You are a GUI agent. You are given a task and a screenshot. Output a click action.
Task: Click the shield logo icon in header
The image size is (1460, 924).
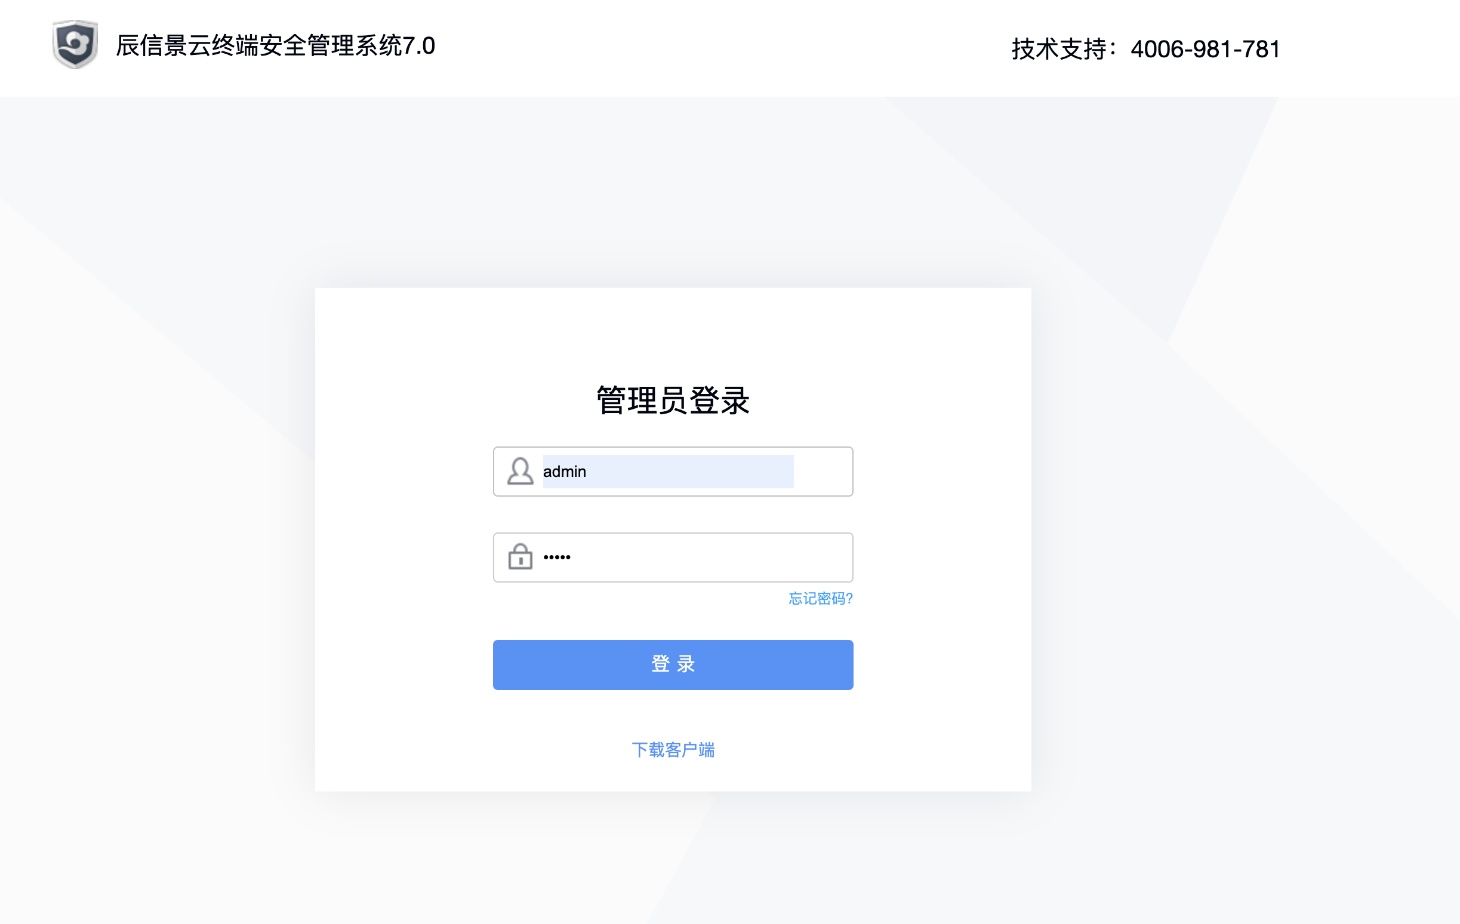(x=75, y=44)
